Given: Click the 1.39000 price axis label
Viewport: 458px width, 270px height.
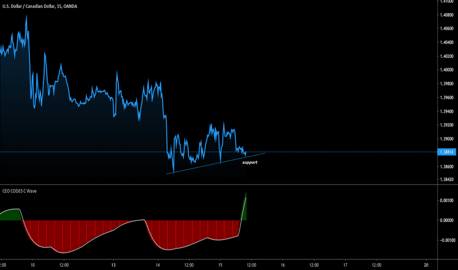Looking at the screenshot, I should pyautogui.click(x=447, y=139).
